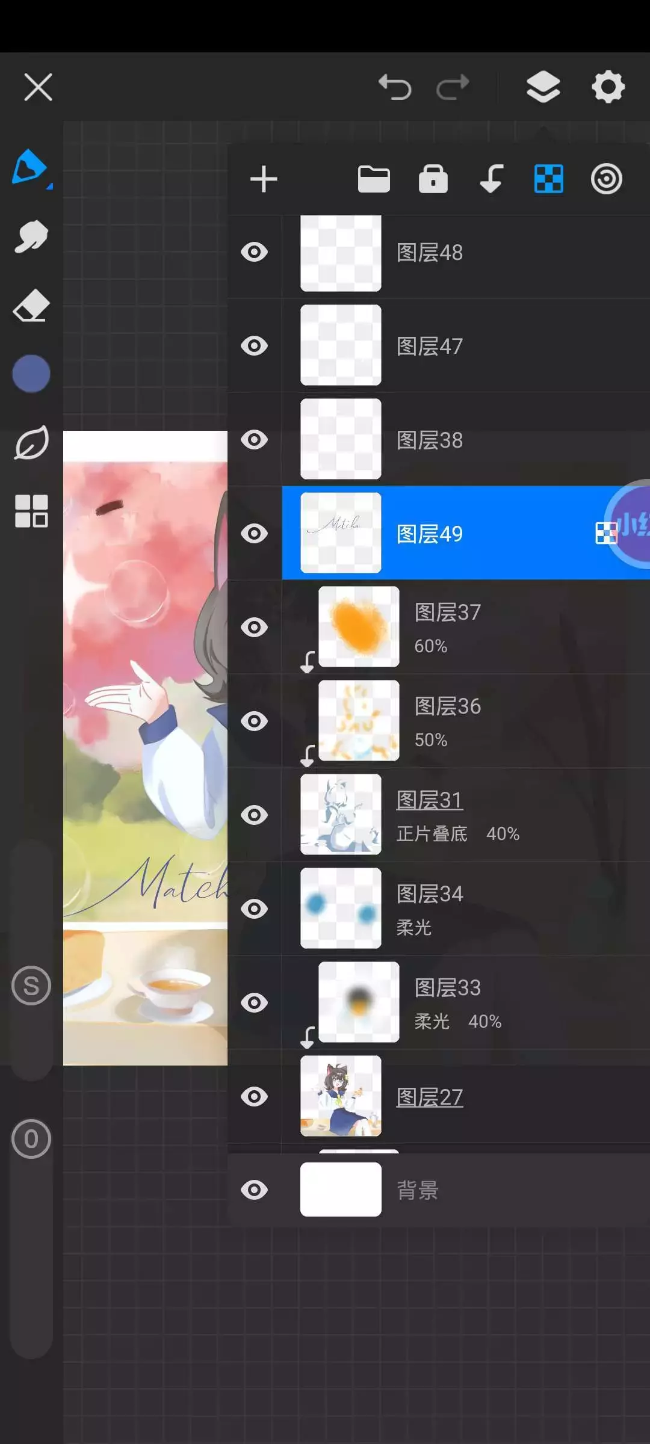Open settings gear icon

608,87
